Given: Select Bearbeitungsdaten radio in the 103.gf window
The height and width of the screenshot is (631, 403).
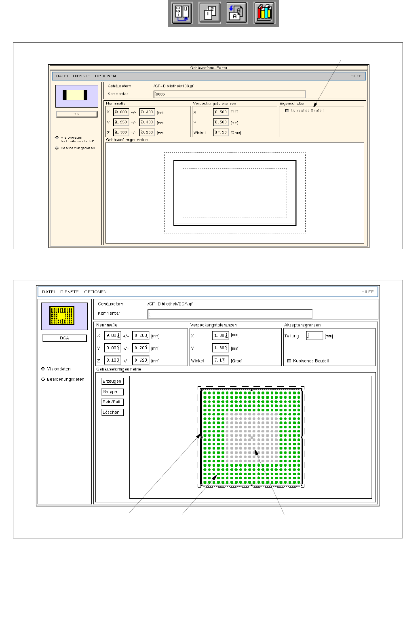Looking at the screenshot, I should (x=57, y=148).
